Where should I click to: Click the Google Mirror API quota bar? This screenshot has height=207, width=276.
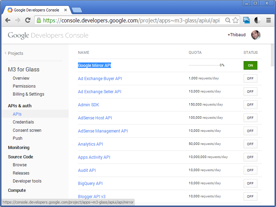(204, 65)
